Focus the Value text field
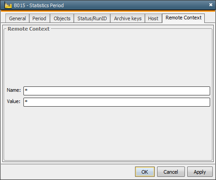 (117, 102)
